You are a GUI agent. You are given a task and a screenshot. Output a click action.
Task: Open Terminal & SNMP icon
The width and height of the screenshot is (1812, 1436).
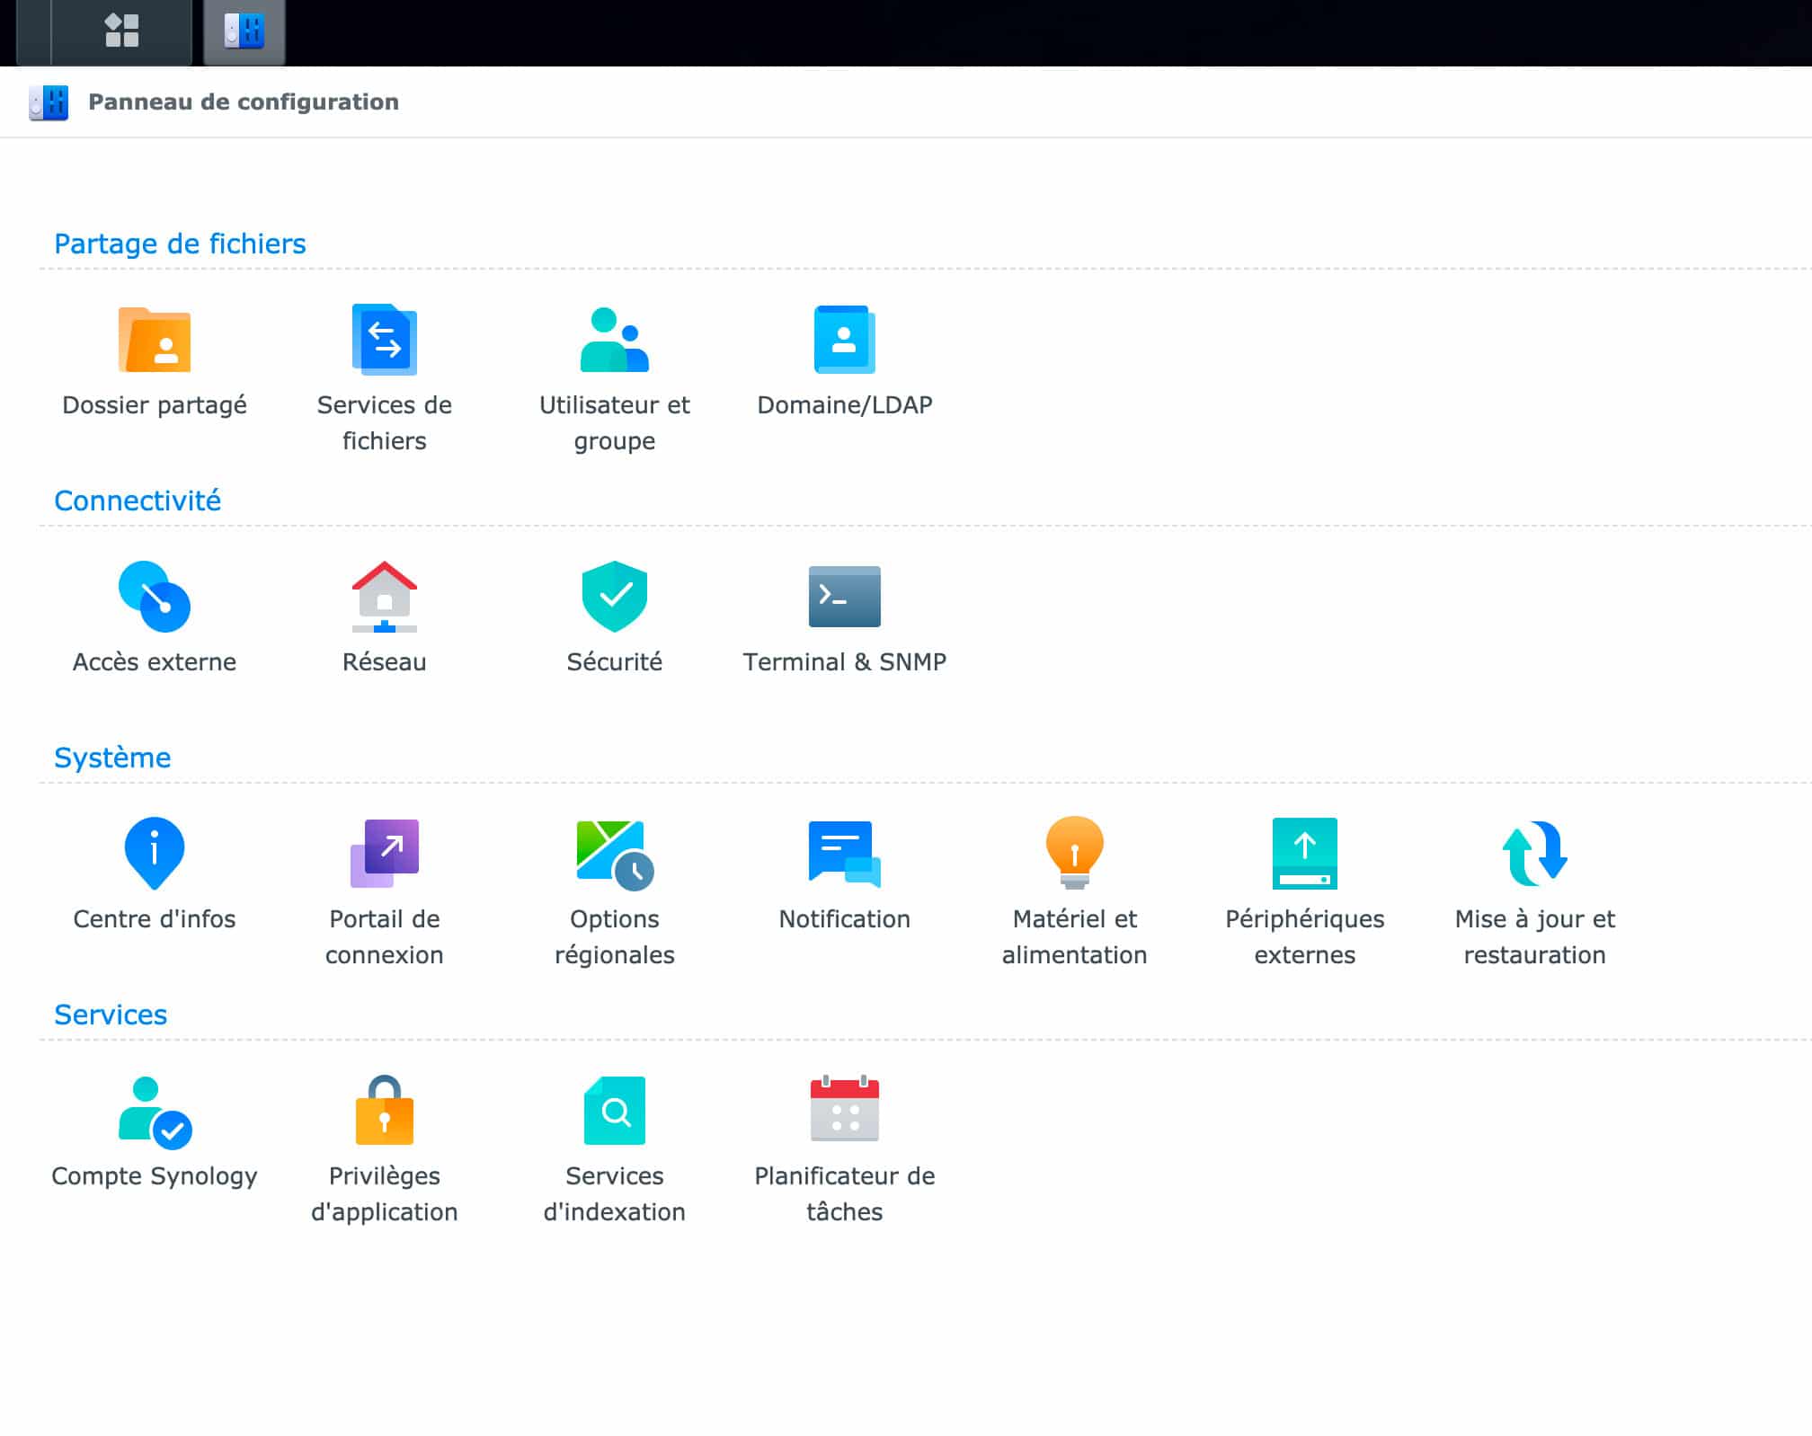pyautogui.click(x=845, y=598)
